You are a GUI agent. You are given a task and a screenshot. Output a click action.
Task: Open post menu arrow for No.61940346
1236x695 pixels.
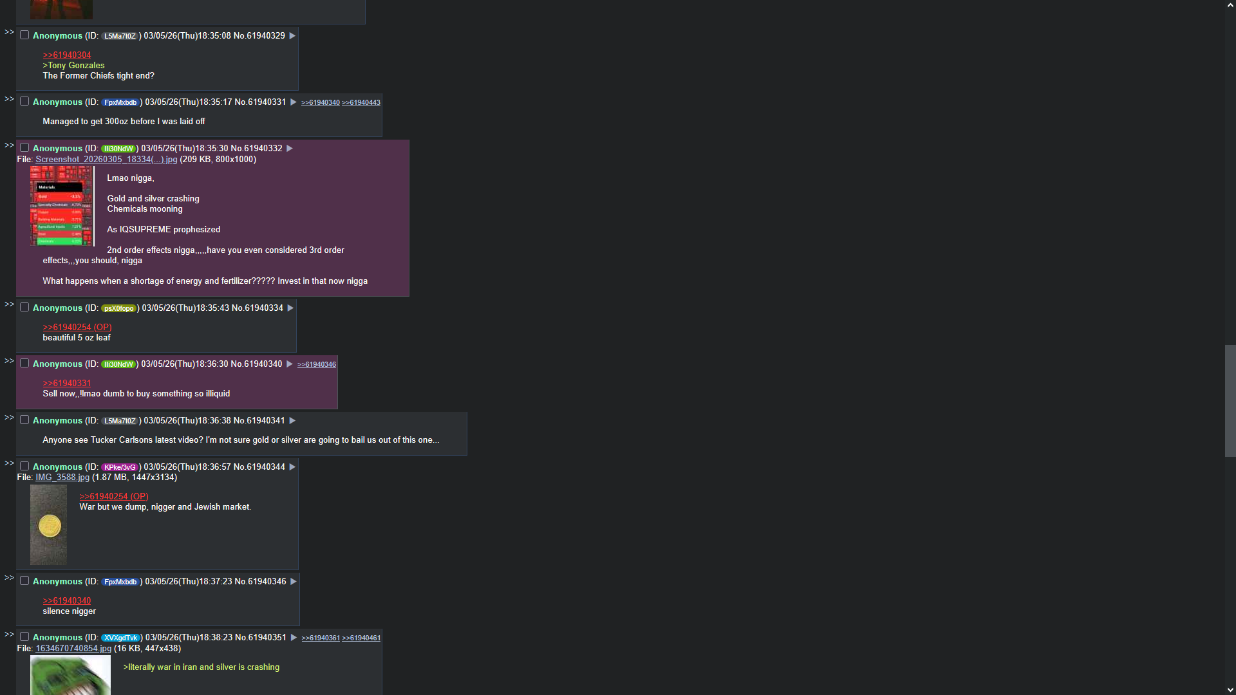(294, 582)
